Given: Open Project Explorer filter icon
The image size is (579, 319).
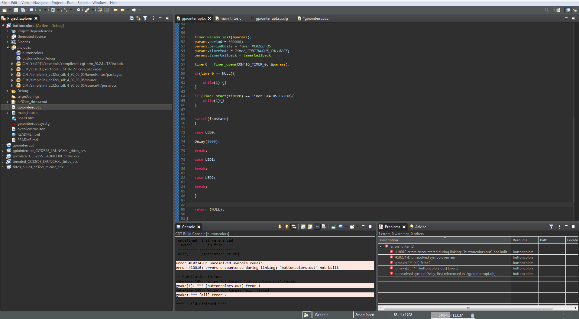Looking at the screenshot, I should coord(145,18).
